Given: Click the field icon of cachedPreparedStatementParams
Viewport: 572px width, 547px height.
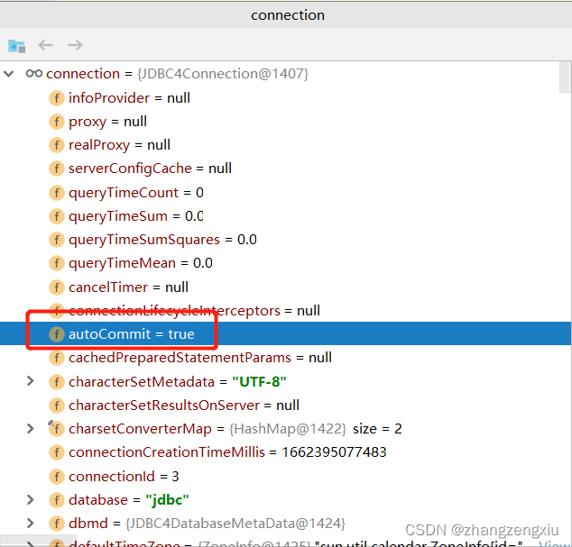Looking at the screenshot, I should tap(57, 358).
